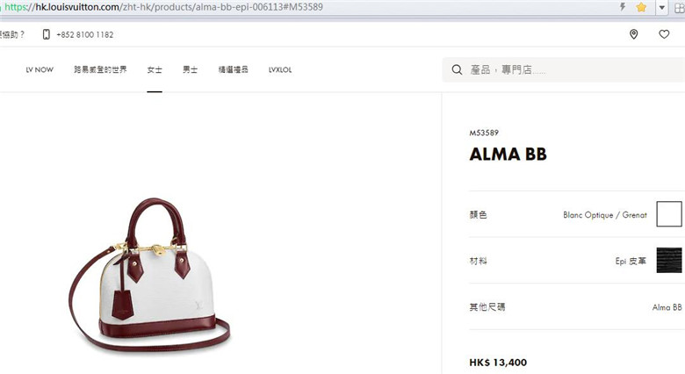The height and width of the screenshot is (374, 685).
Task: Click the bookmark star in the address bar
Action: (641, 7)
